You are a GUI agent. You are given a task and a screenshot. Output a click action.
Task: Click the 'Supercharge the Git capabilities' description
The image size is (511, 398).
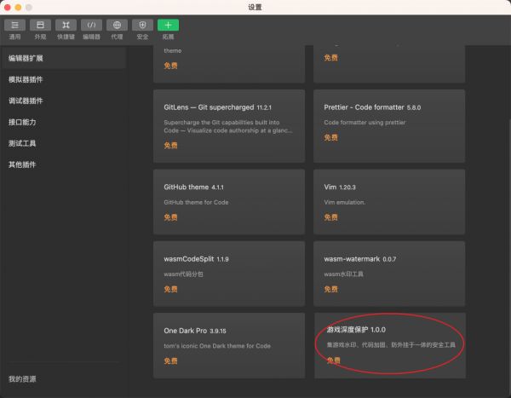click(x=227, y=126)
